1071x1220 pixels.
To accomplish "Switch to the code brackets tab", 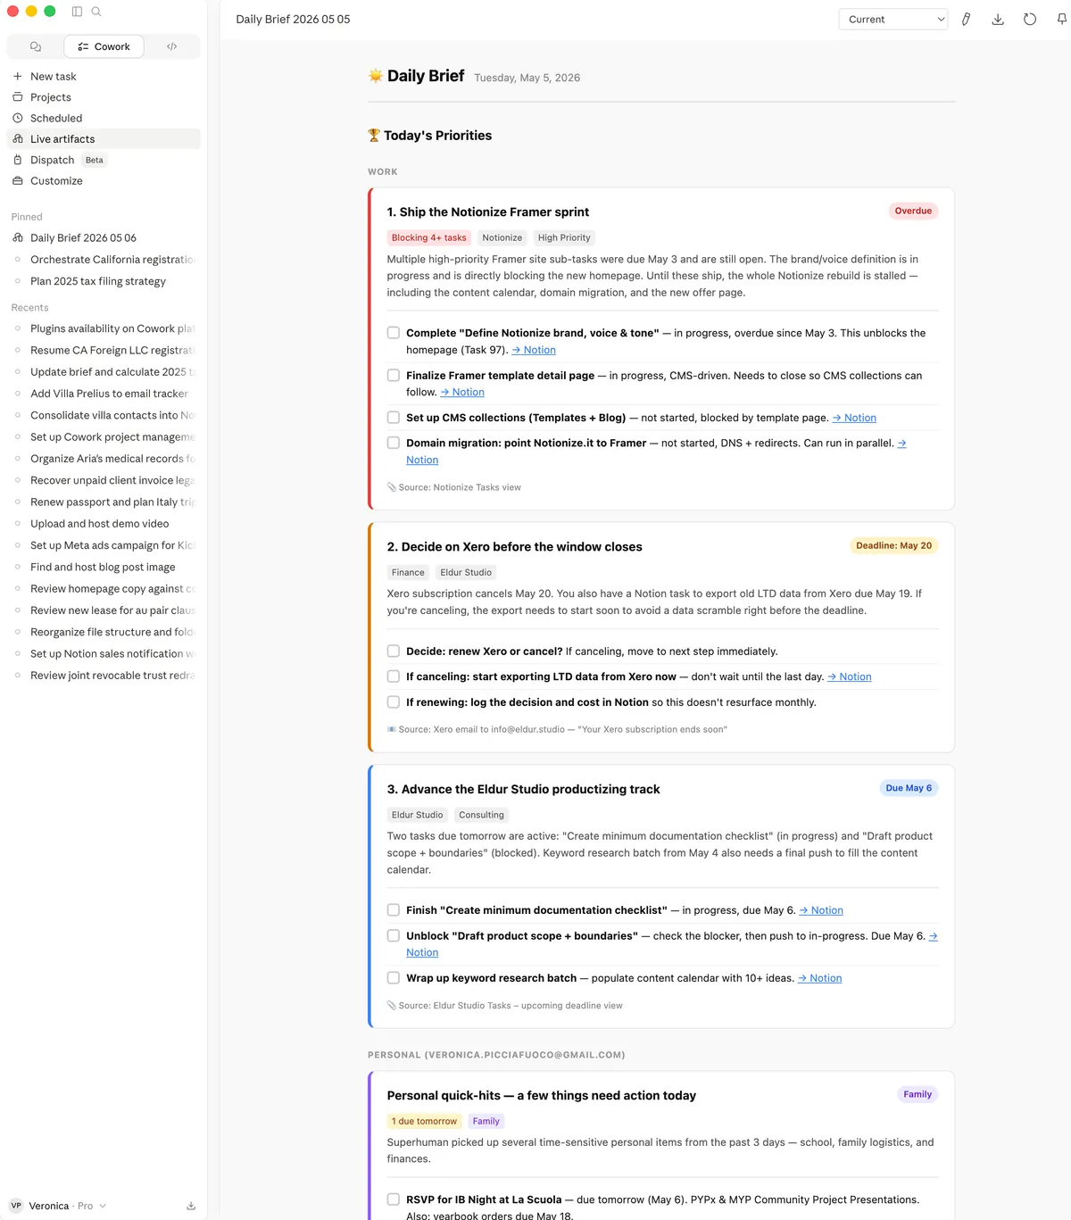I will 172,46.
